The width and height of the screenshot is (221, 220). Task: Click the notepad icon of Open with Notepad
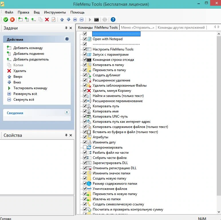tap(89, 39)
